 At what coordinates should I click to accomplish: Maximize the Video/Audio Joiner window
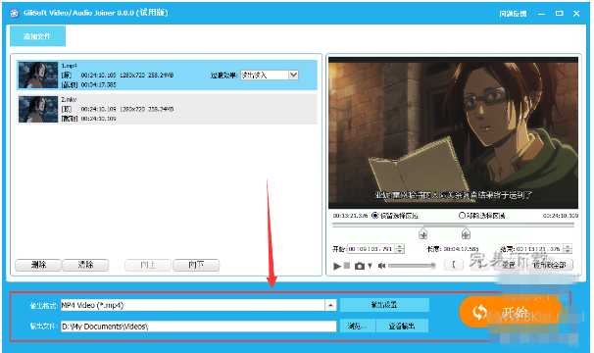pos(559,14)
